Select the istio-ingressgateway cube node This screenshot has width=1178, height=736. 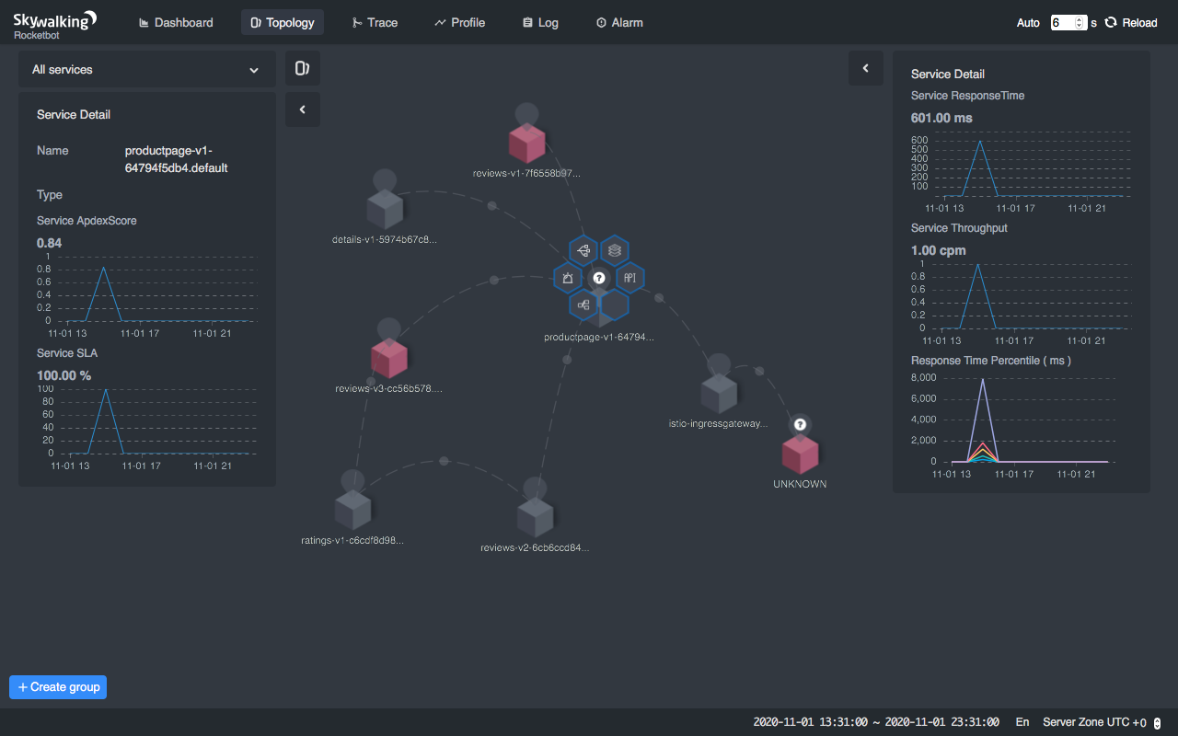[718, 394]
